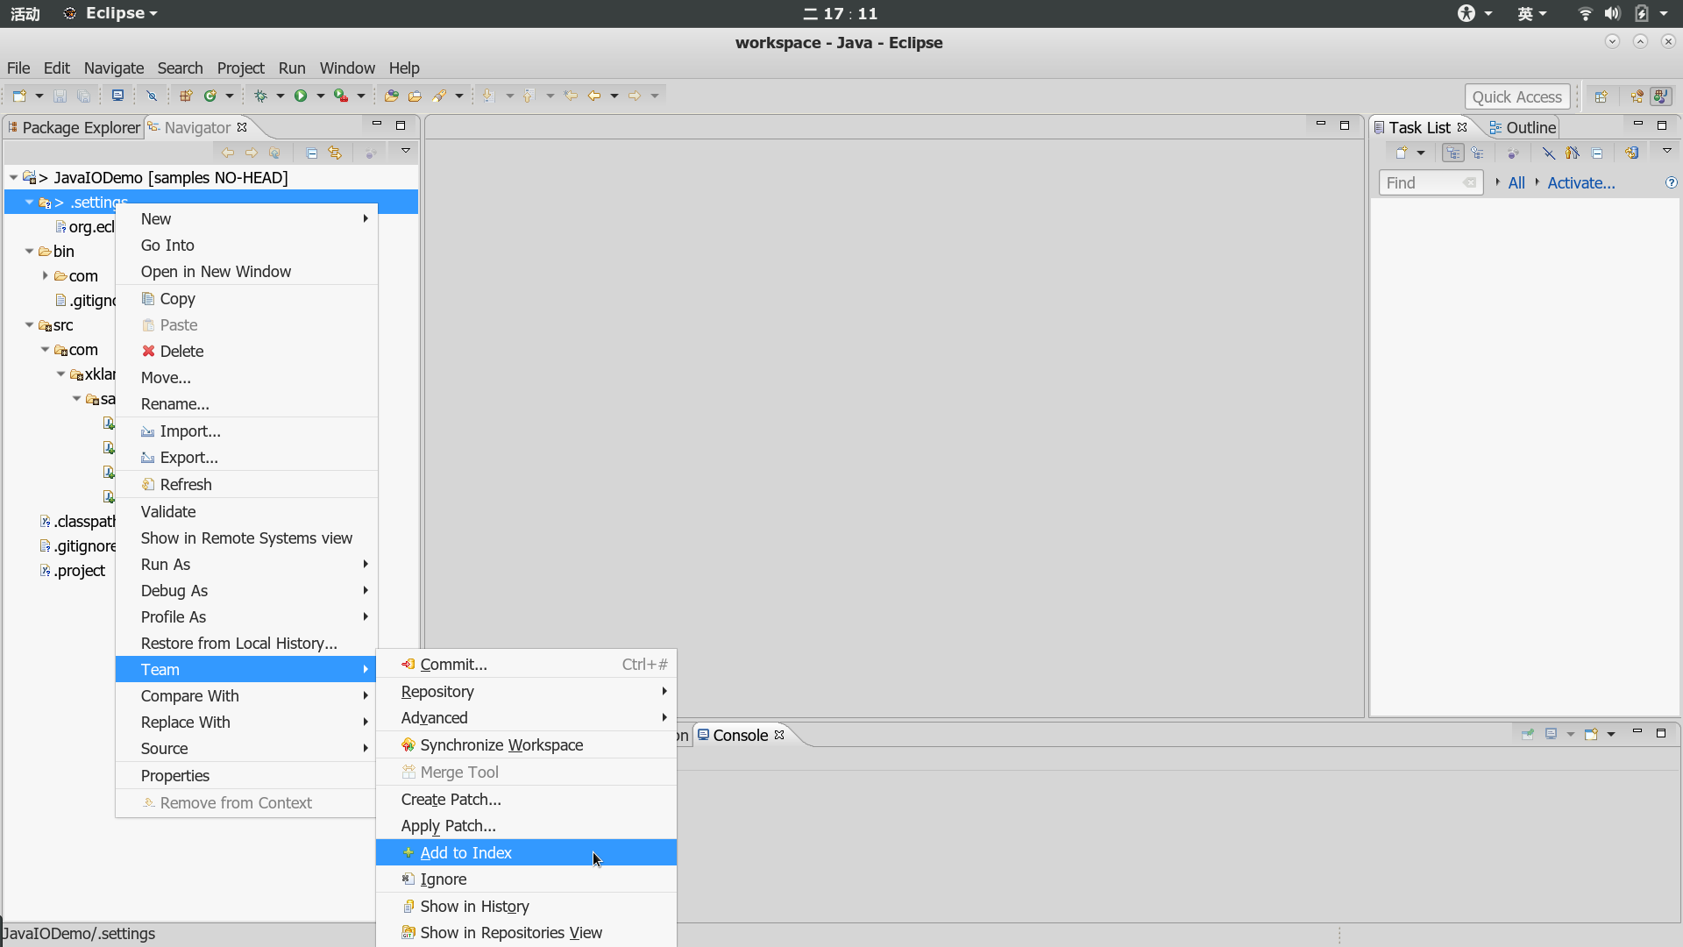
Task: Click the Save All toolbar icon
Action: [83, 96]
